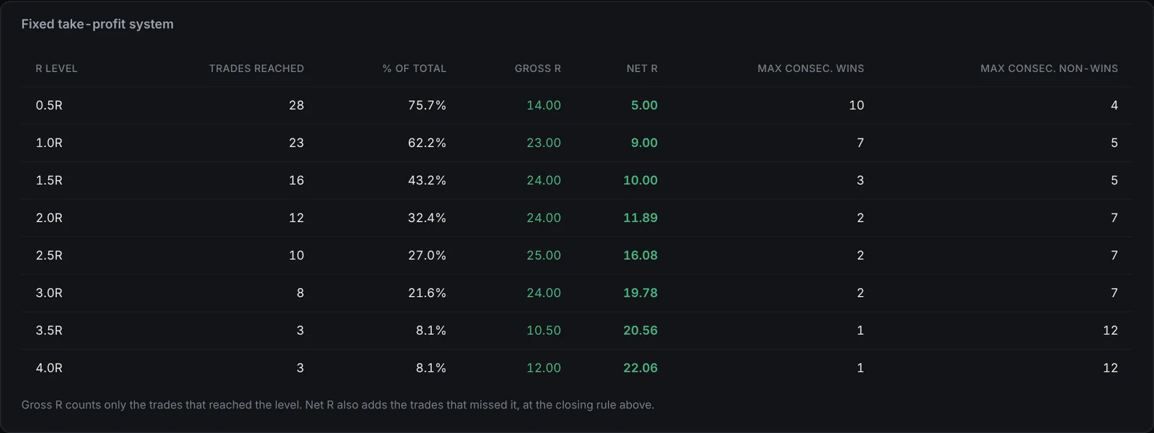This screenshot has height=433, width=1154.
Task: Click the MAX CONSEC. WINS column header
Action: pyautogui.click(x=811, y=68)
